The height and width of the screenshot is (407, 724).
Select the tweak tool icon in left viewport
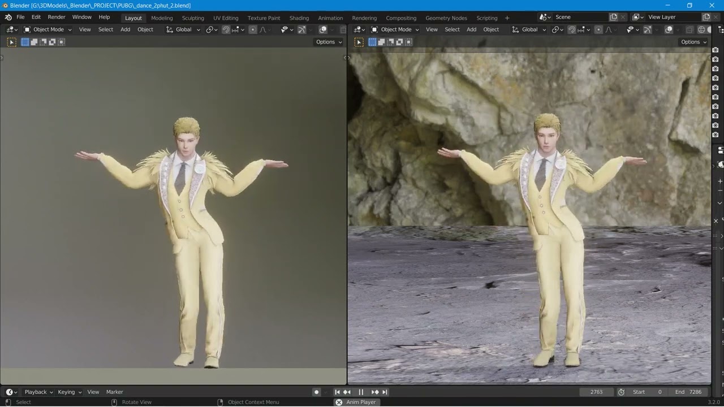11,42
